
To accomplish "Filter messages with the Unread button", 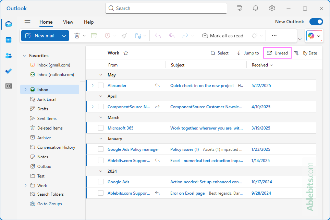I will click(278, 53).
